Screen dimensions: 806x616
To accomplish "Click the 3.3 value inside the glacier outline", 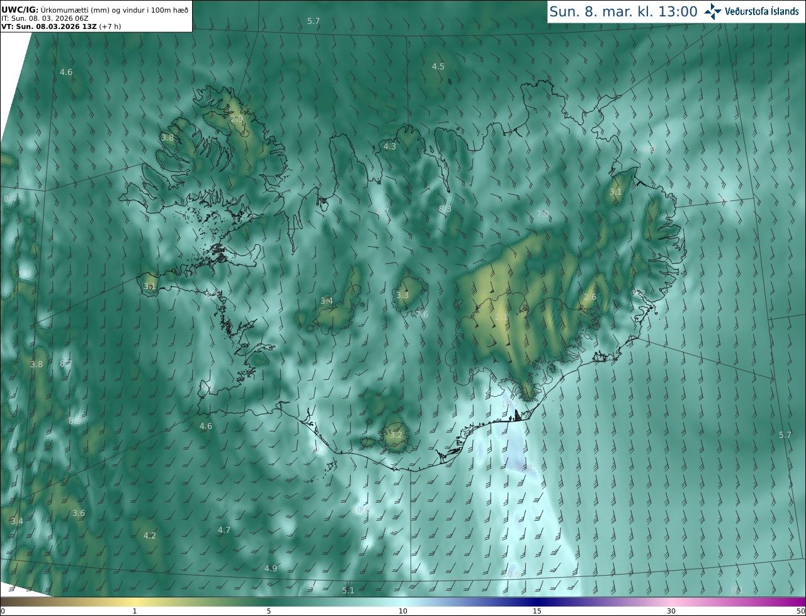I will coord(402,295).
